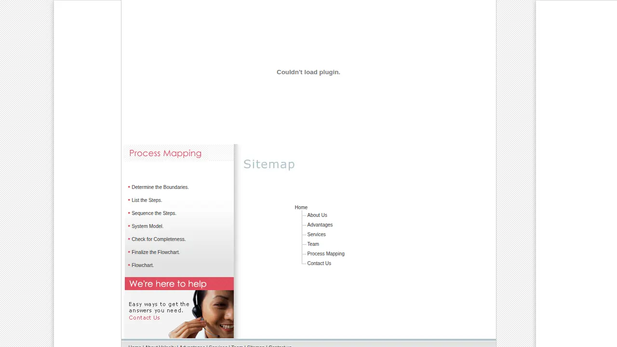Image resolution: width=617 pixels, height=347 pixels.
Task: Click the 'We're here to help' banner heading
Action: [x=168, y=284]
